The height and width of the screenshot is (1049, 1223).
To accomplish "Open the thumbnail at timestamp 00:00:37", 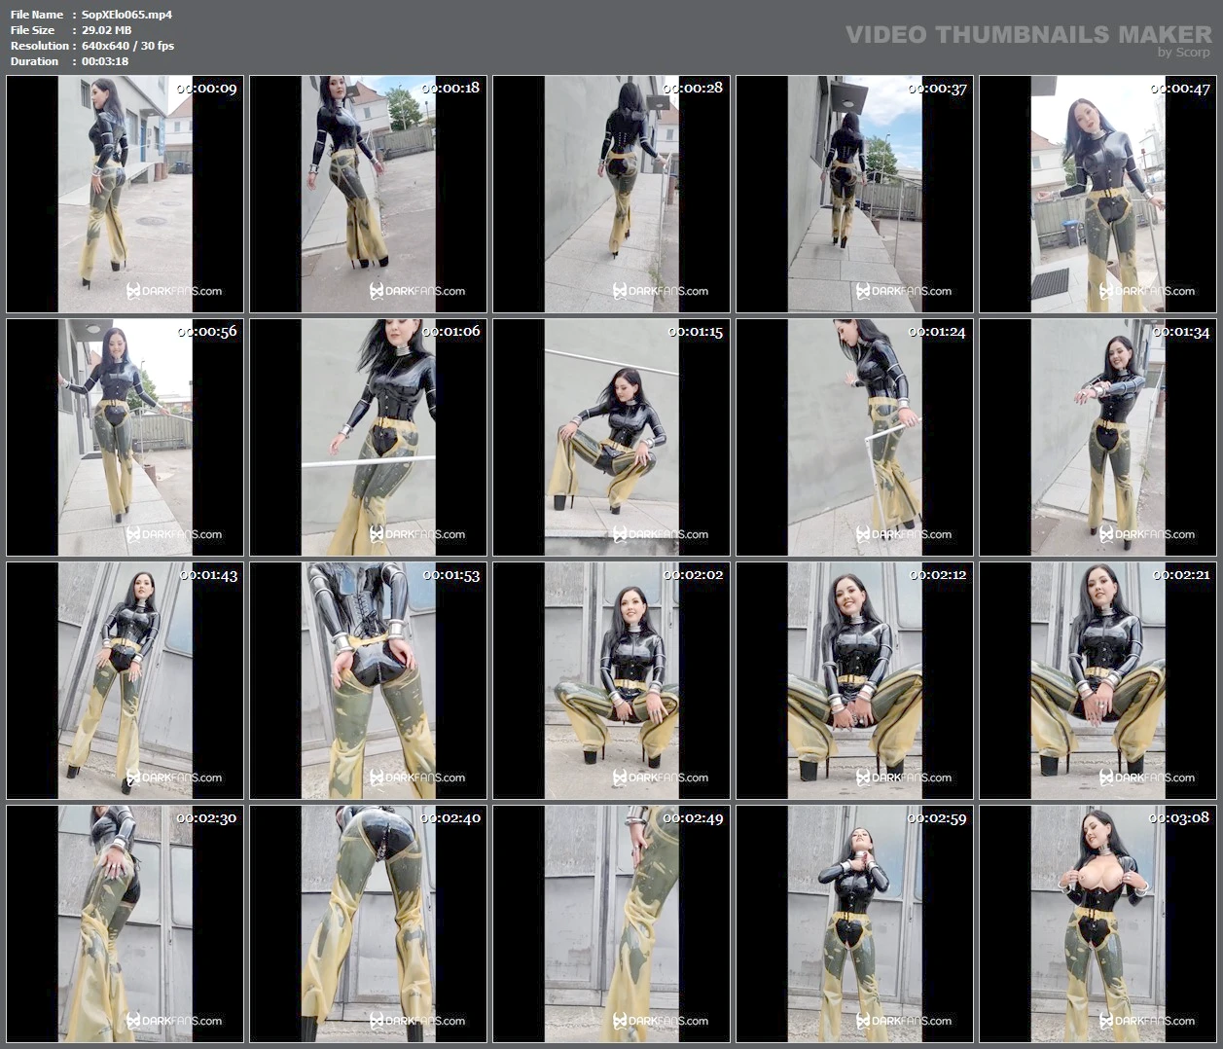I will pyautogui.click(x=854, y=194).
